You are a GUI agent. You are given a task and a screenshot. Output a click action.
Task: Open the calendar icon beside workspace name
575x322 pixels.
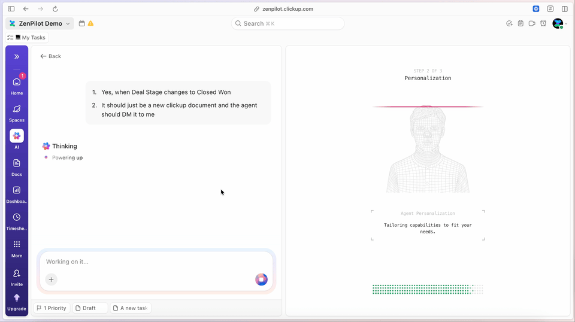click(x=82, y=23)
